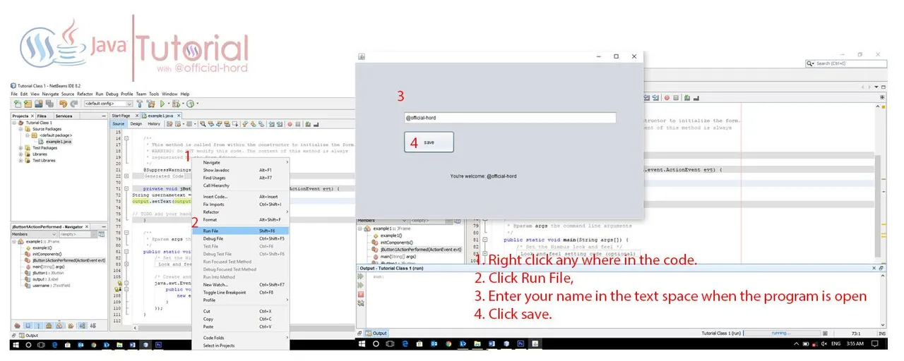Toggle Show Static Members in Navigator footer
This screenshot has height=361, width=904.
tap(38, 326)
